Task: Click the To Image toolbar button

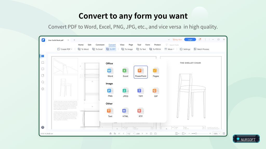Action: click(x=127, y=49)
